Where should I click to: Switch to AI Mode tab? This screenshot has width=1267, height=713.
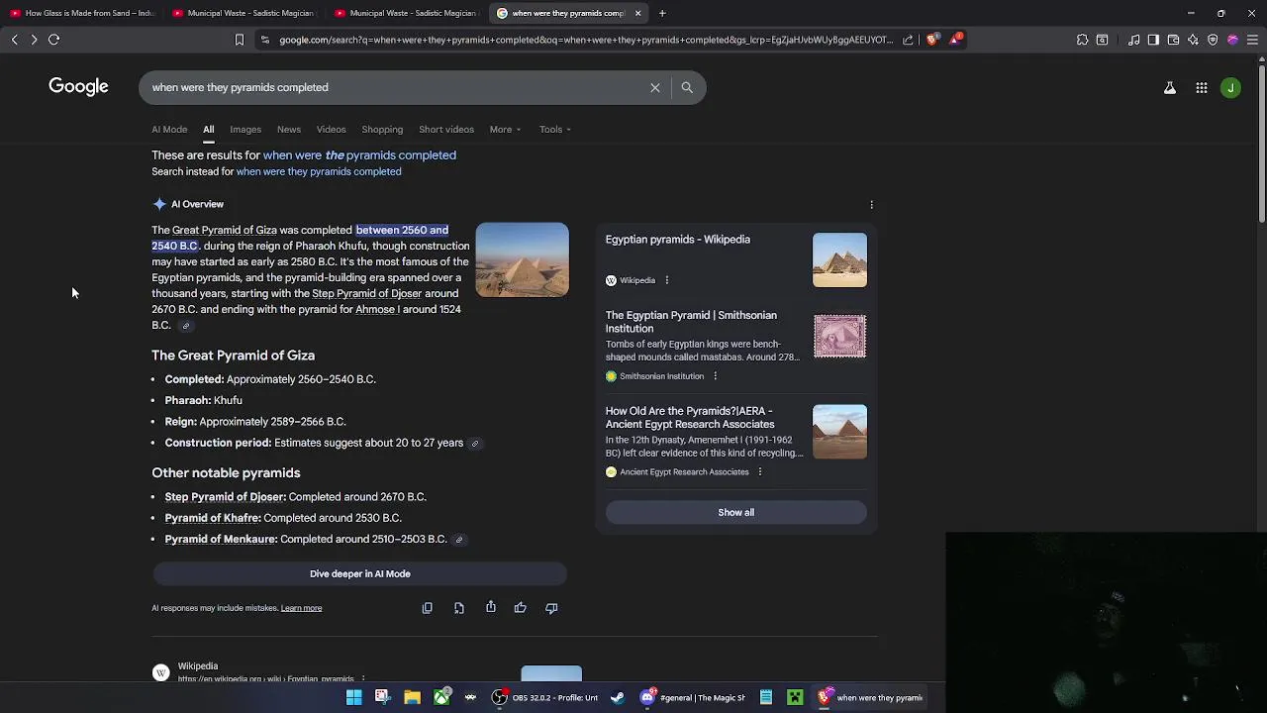pos(169,130)
